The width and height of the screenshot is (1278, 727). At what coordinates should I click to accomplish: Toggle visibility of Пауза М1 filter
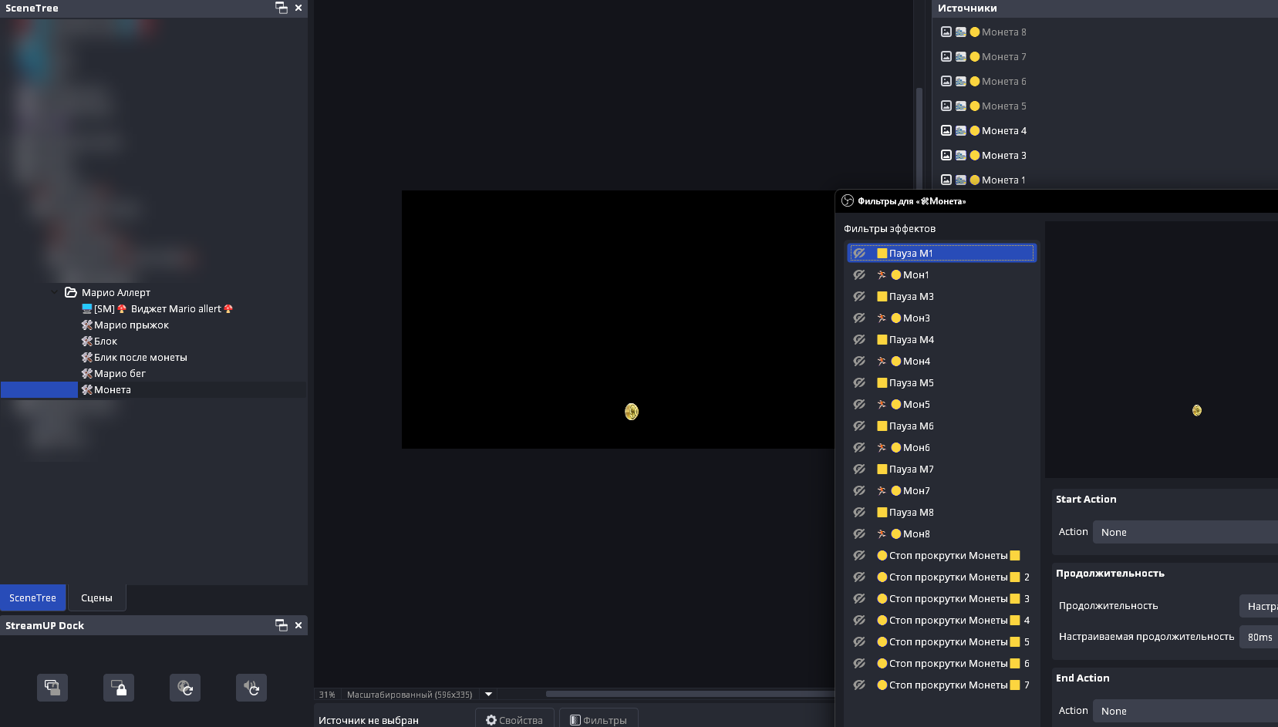pos(859,254)
